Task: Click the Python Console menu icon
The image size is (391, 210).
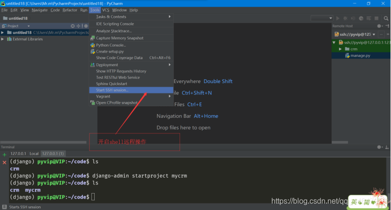Action: click(x=92, y=45)
